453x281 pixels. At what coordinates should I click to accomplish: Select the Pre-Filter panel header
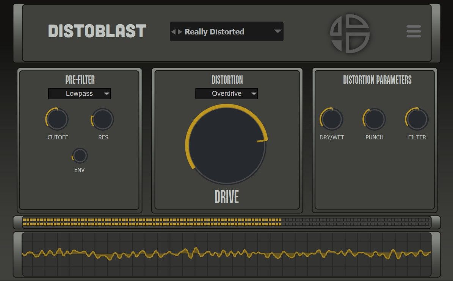coord(79,80)
